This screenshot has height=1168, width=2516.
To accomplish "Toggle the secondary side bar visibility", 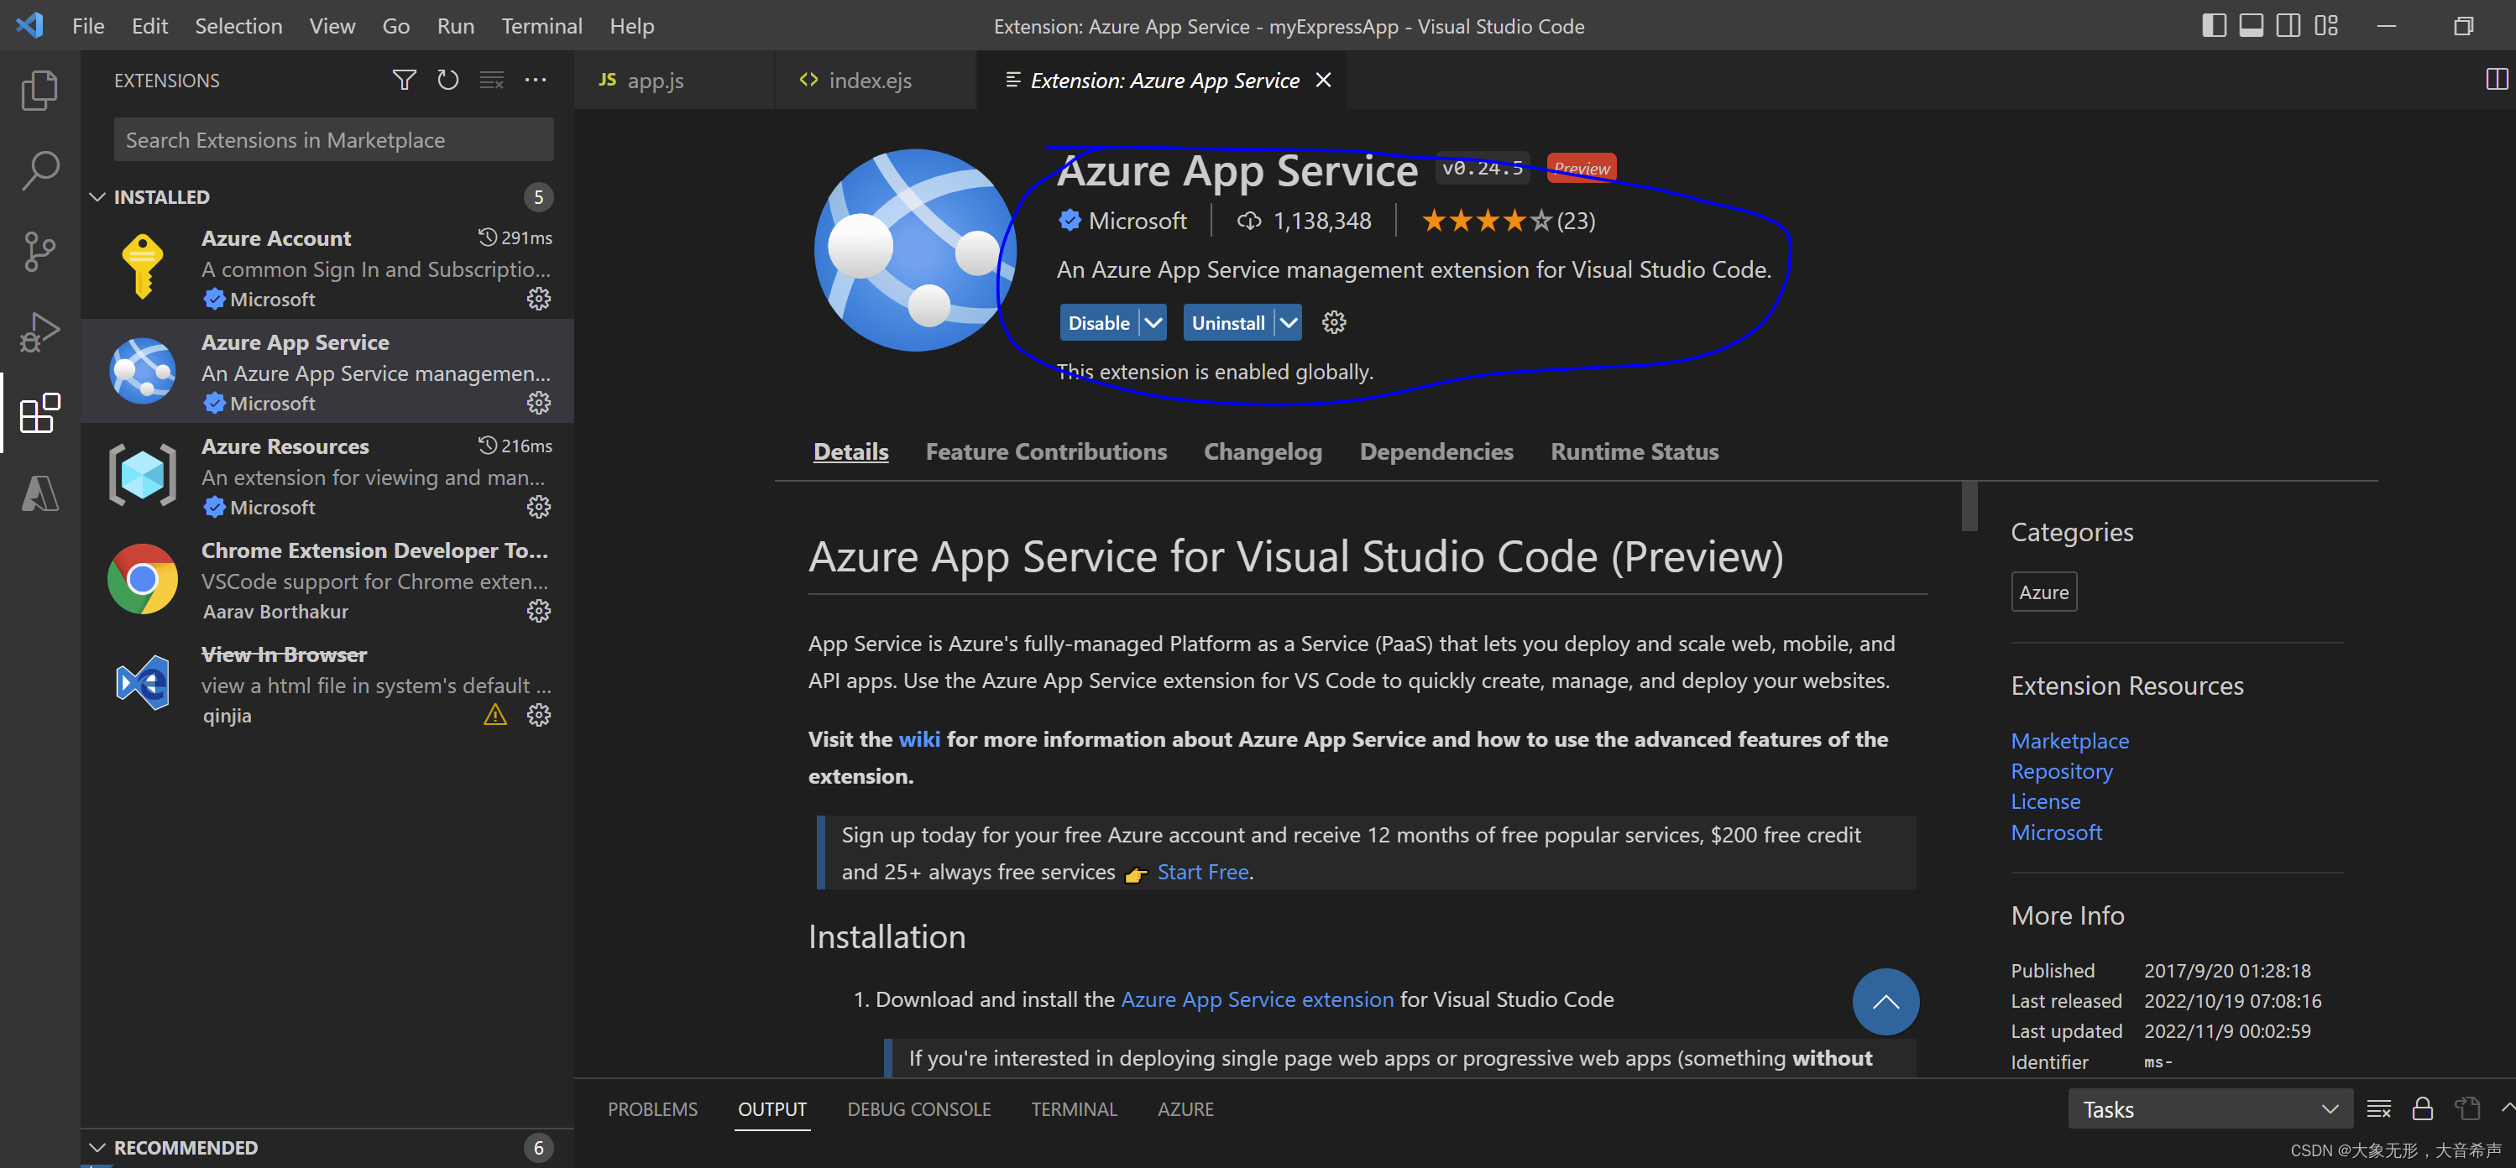I will pos(2288,25).
